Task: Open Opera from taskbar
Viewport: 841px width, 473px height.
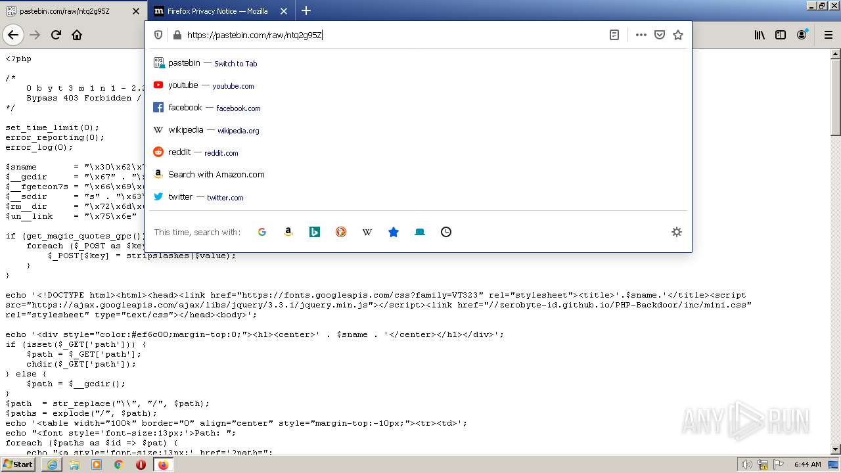Action: tap(141, 464)
